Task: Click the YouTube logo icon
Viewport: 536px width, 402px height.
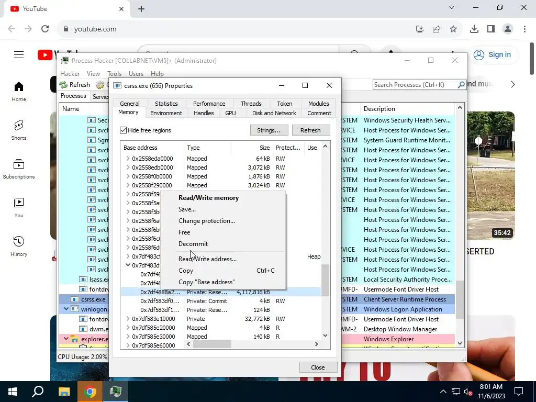Action: click(45, 54)
